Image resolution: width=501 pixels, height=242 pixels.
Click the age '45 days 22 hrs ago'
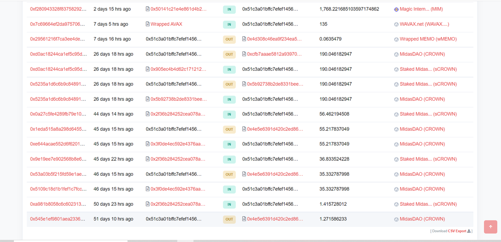[114, 159]
